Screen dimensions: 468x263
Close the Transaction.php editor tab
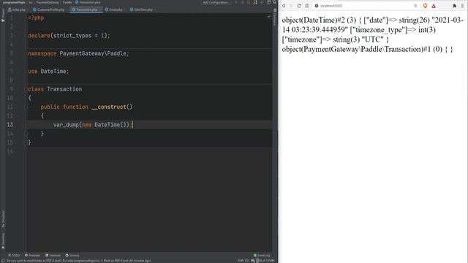click(99, 9)
